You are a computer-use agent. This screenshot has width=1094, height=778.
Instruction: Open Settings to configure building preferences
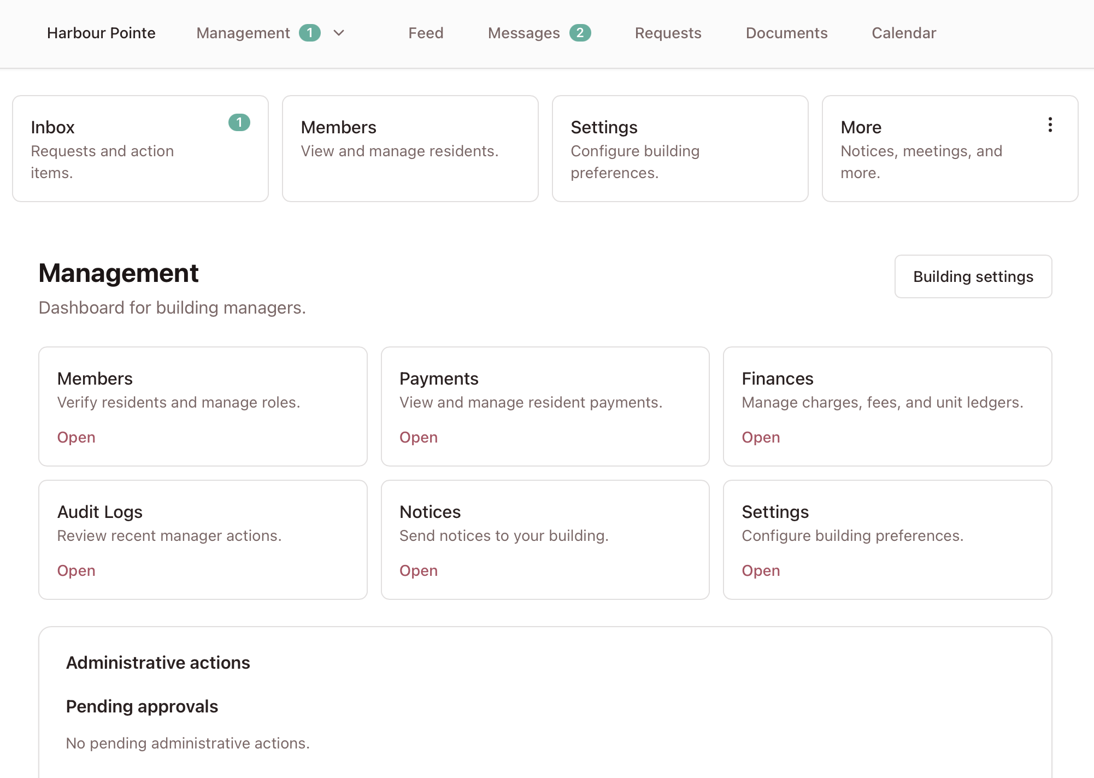760,570
